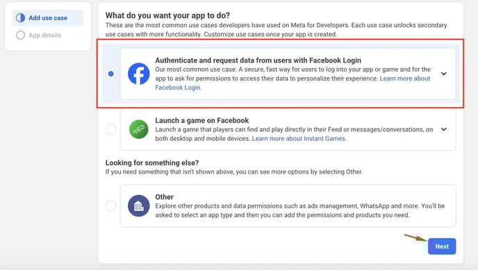Click the empty App details step circle

pos(20,35)
